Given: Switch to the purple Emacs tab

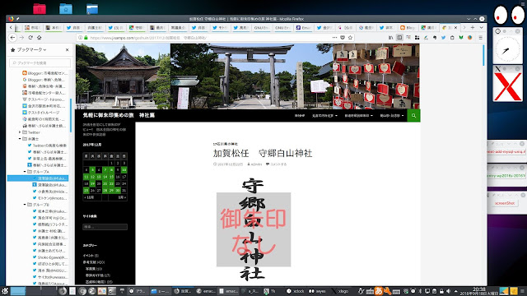Looking at the screenshot, I should (303, 27).
